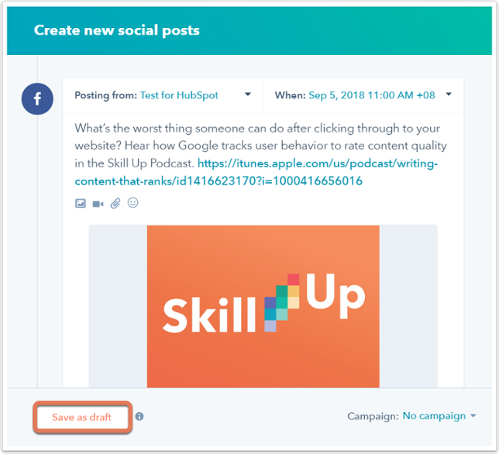
Task: Open the When schedule date dropdown
Action: [449, 95]
